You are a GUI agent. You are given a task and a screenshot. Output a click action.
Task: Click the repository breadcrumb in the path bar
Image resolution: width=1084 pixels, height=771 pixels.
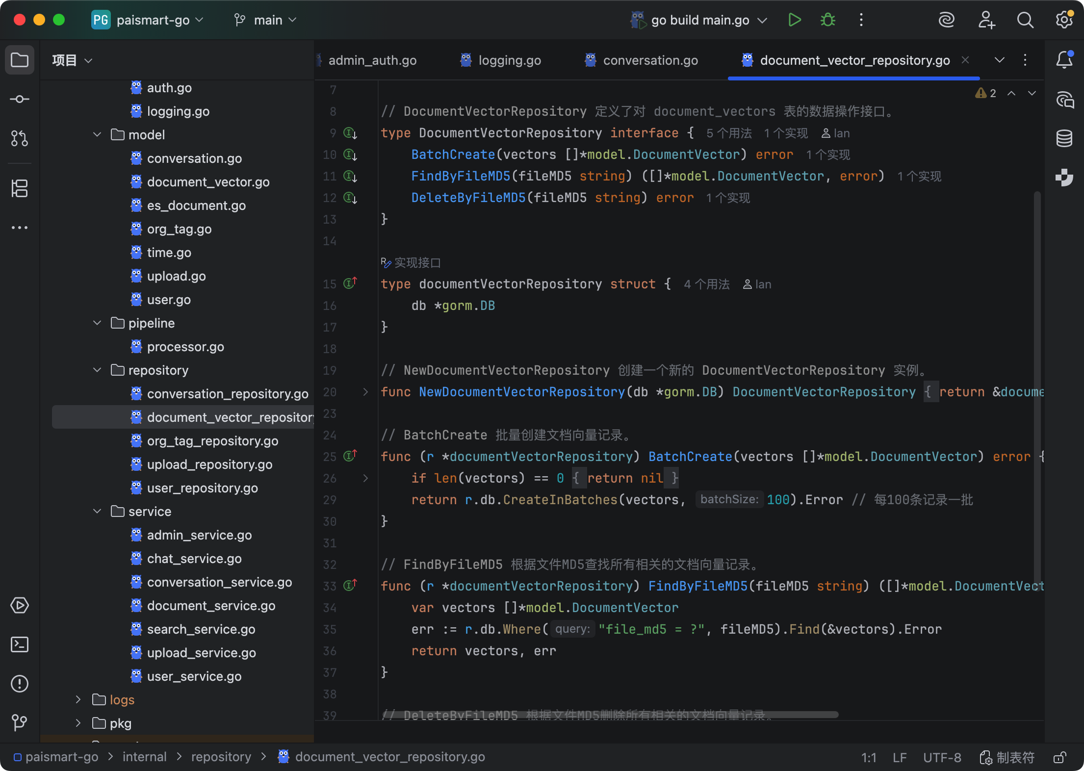pos(221,757)
